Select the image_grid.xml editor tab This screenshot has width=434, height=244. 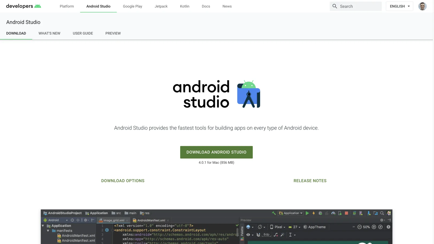[x=114, y=220]
